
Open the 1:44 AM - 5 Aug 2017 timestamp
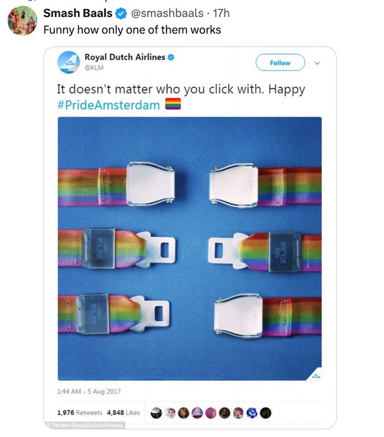[x=89, y=392]
